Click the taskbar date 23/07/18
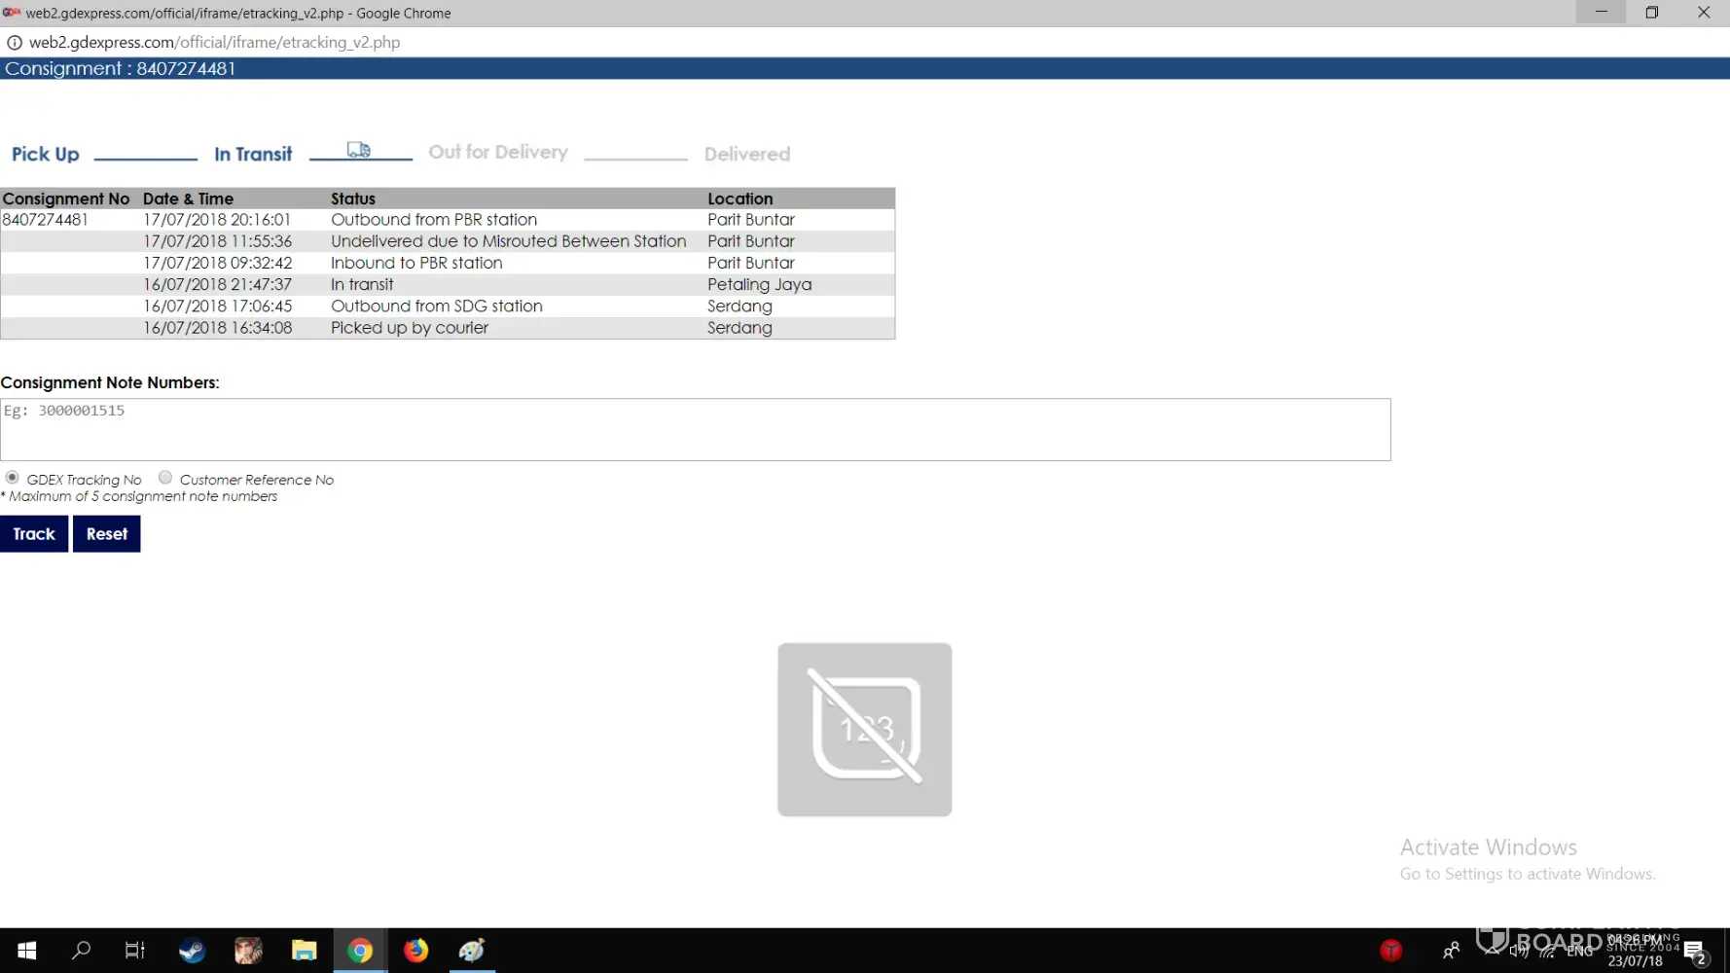The height and width of the screenshot is (973, 1730). point(1636,961)
